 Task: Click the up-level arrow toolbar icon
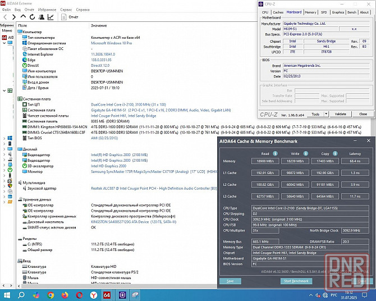pos(23,16)
